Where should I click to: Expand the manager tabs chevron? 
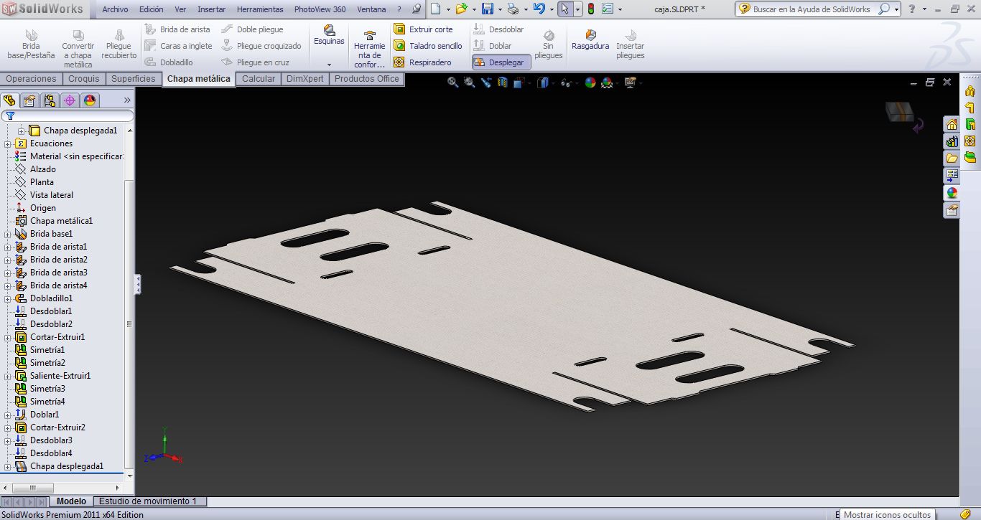127,100
